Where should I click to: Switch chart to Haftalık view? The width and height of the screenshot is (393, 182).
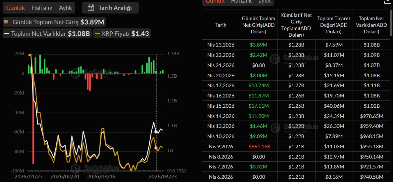[42, 8]
